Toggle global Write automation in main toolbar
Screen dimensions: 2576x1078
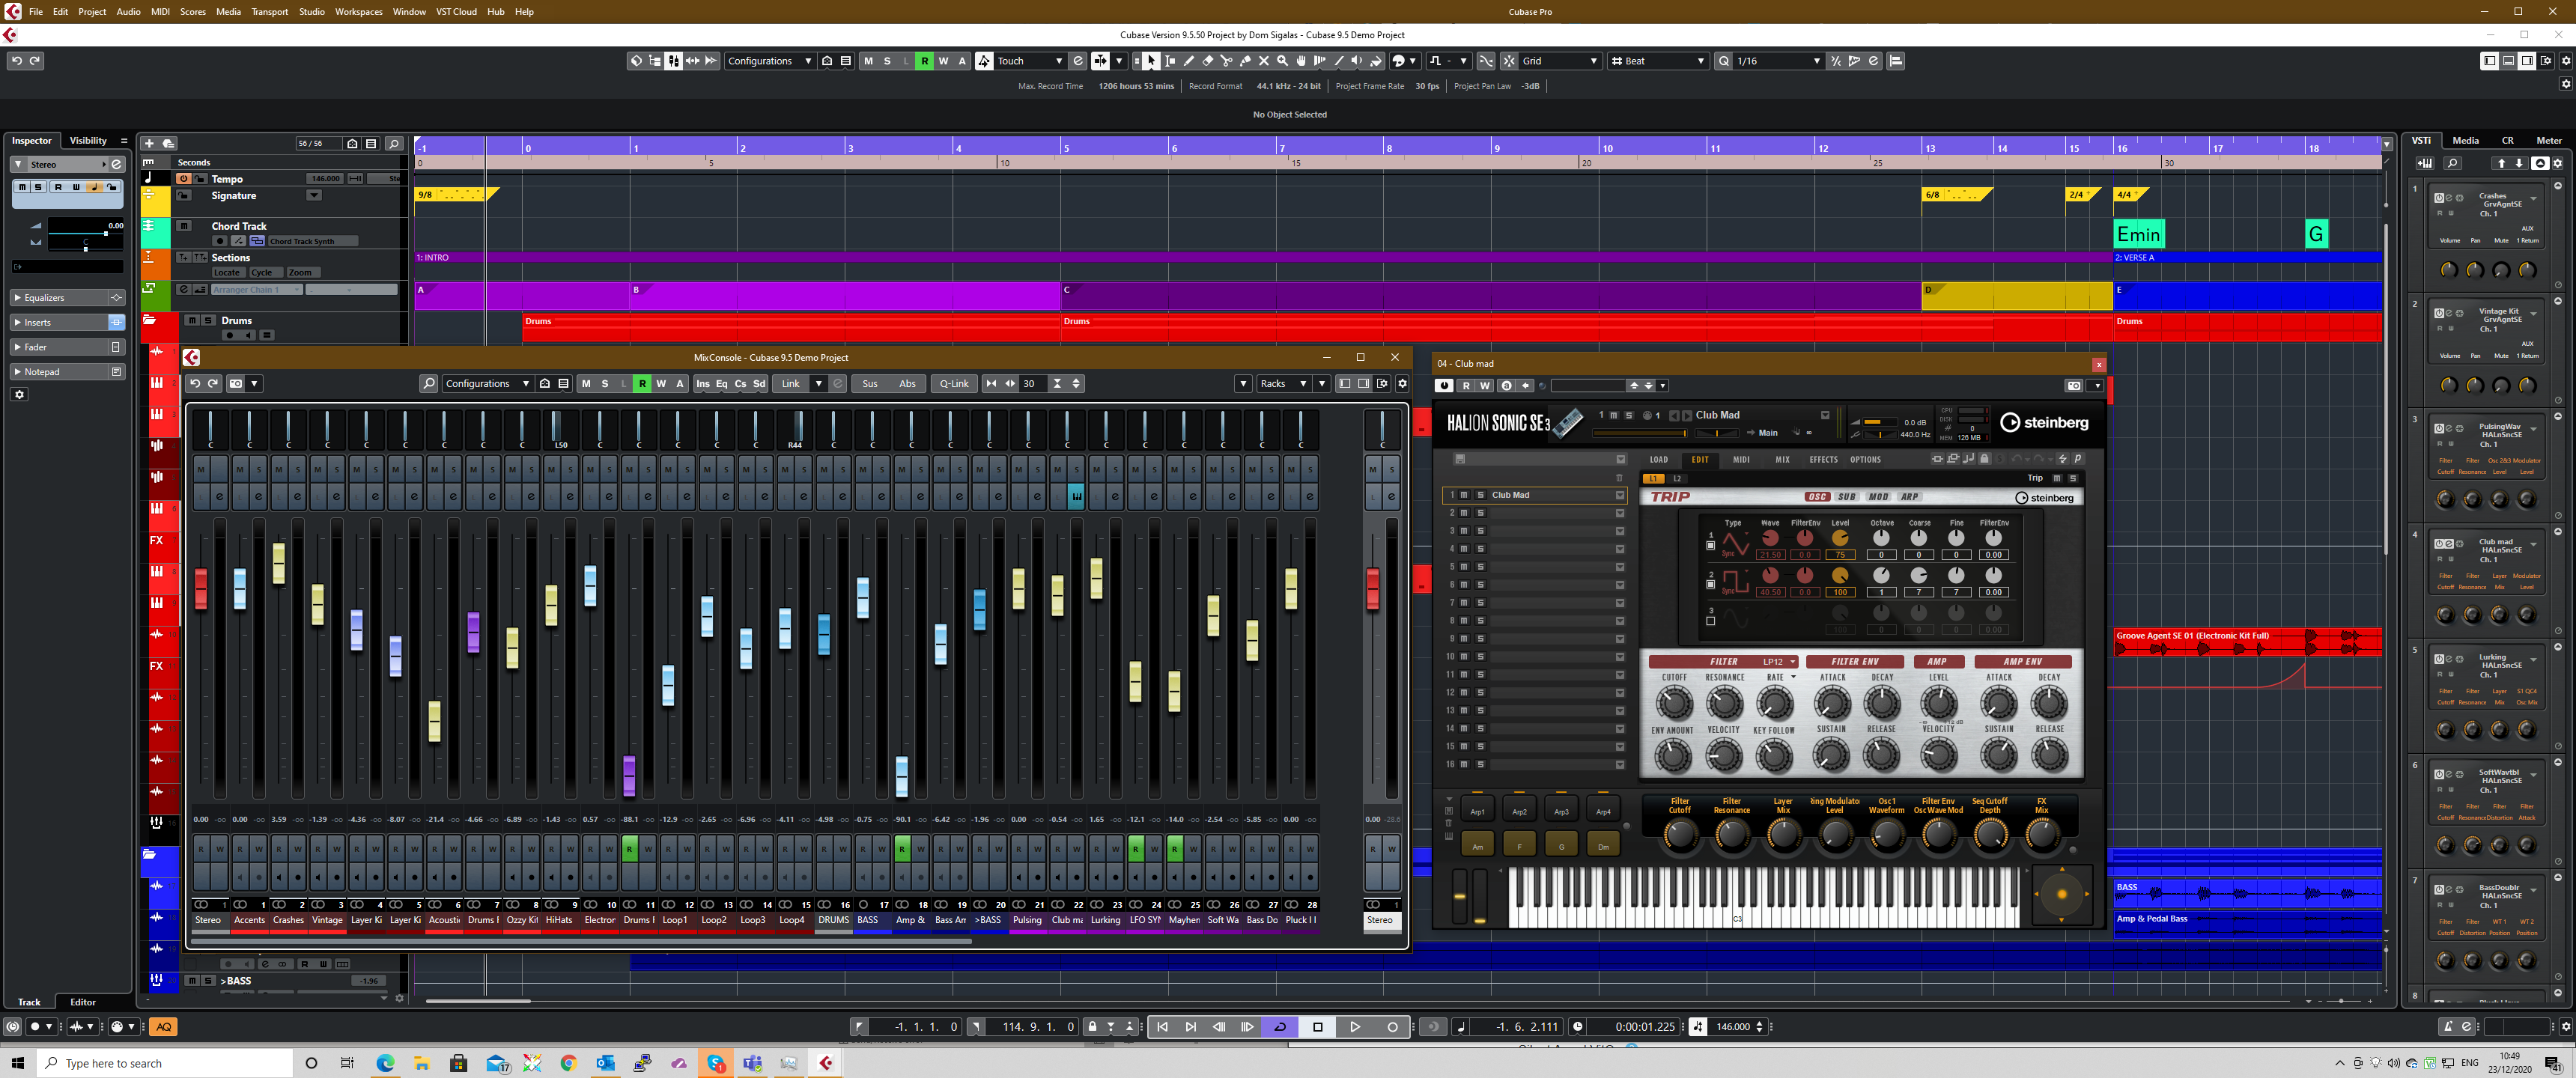944,61
